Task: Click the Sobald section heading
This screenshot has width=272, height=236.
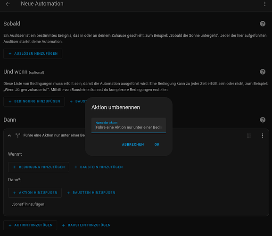Action: coord(12,24)
